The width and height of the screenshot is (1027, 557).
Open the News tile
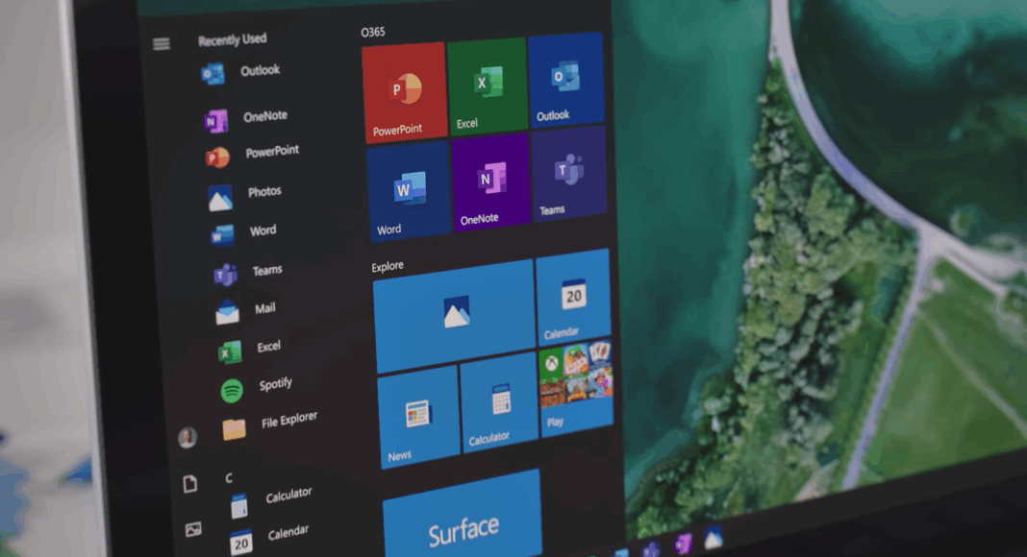(x=419, y=417)
